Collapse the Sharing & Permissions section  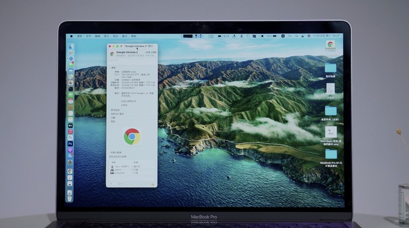click(110, 153)
